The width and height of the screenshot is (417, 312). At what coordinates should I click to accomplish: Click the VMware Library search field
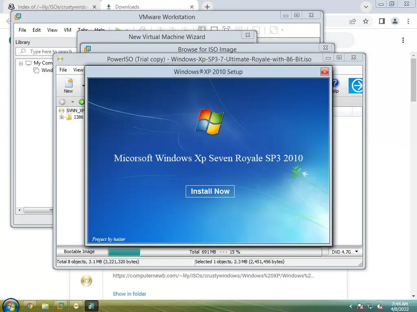[46, 52]
